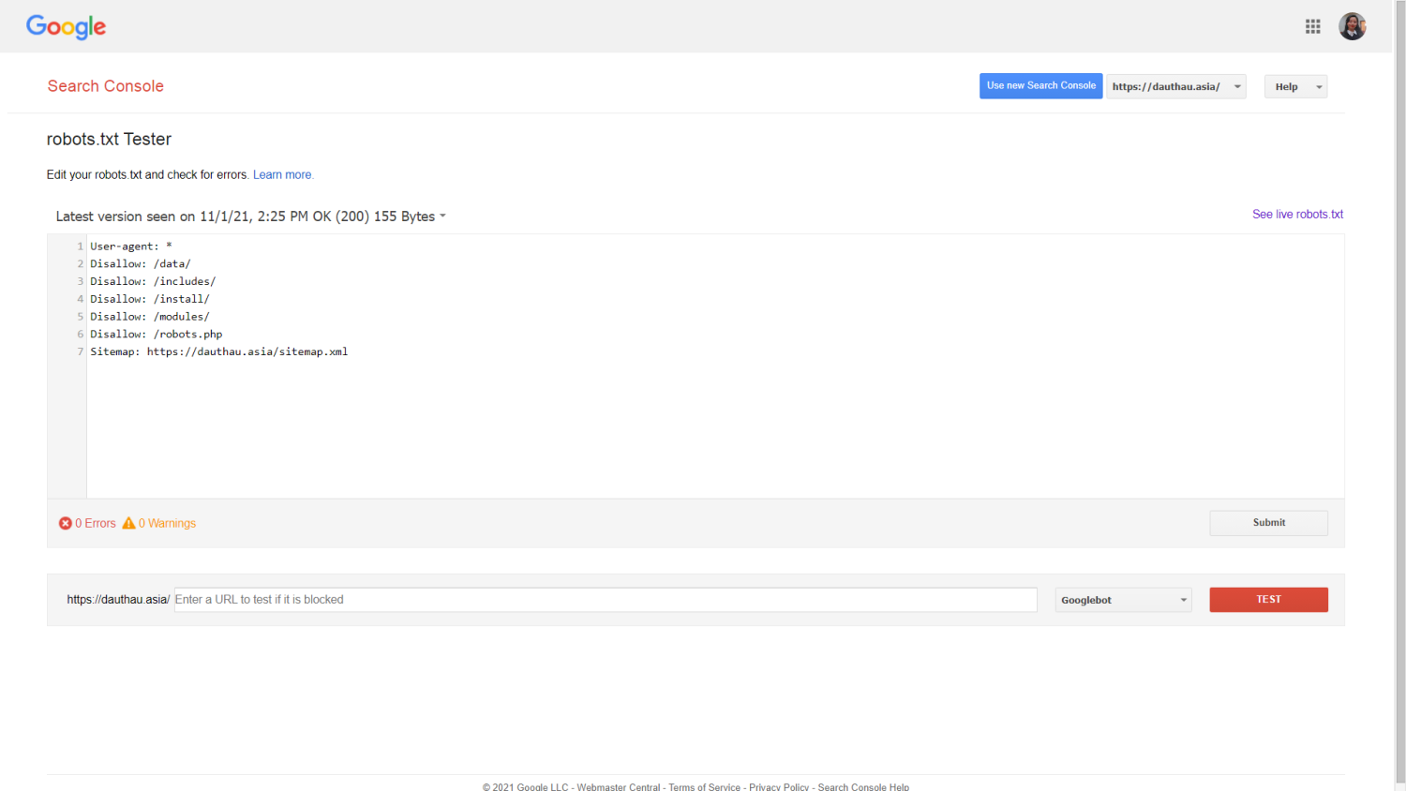Click the line "Disallow: /modules/"

point(150,317)
